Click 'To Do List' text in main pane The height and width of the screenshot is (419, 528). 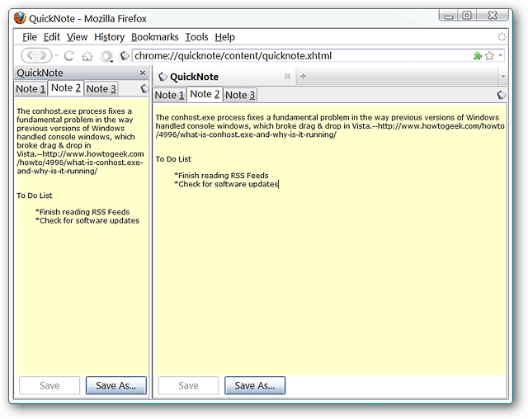tap(173, 159)
